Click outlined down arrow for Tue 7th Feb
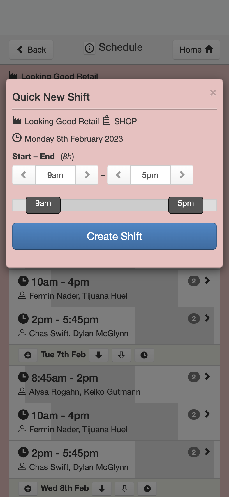229x497 pixels. pos(121,355)
